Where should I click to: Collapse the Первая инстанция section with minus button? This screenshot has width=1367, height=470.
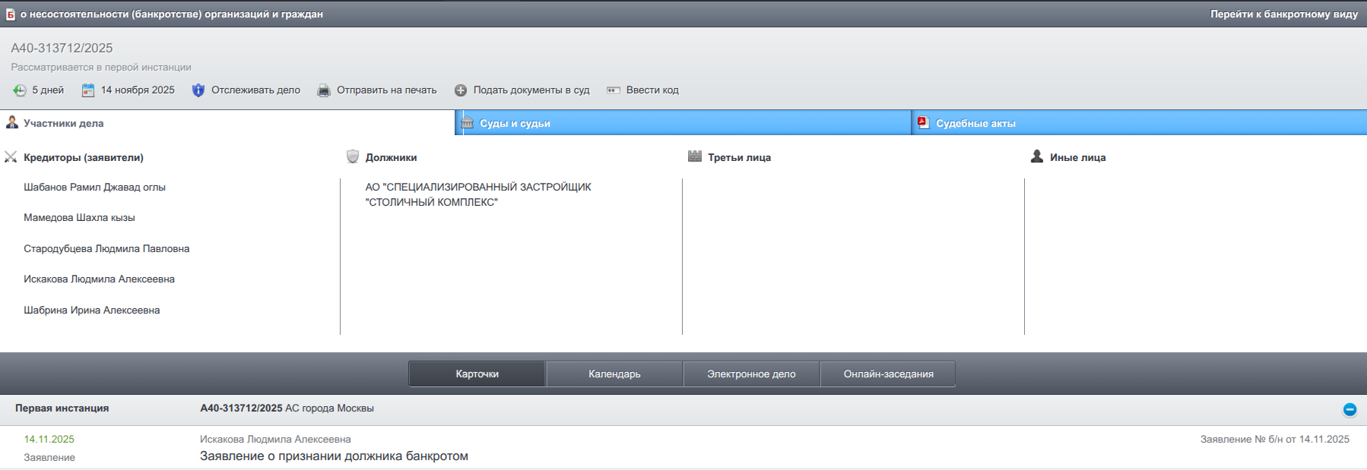1350,409
